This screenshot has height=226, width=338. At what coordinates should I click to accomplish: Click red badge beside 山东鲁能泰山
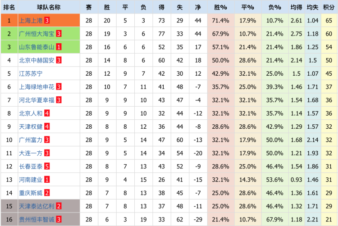[x=59, y=47]
